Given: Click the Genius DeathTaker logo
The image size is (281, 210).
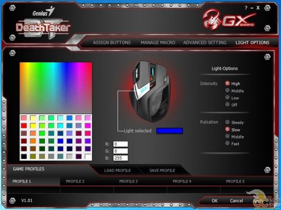Looking at the screenshot, I should [43, 23].
